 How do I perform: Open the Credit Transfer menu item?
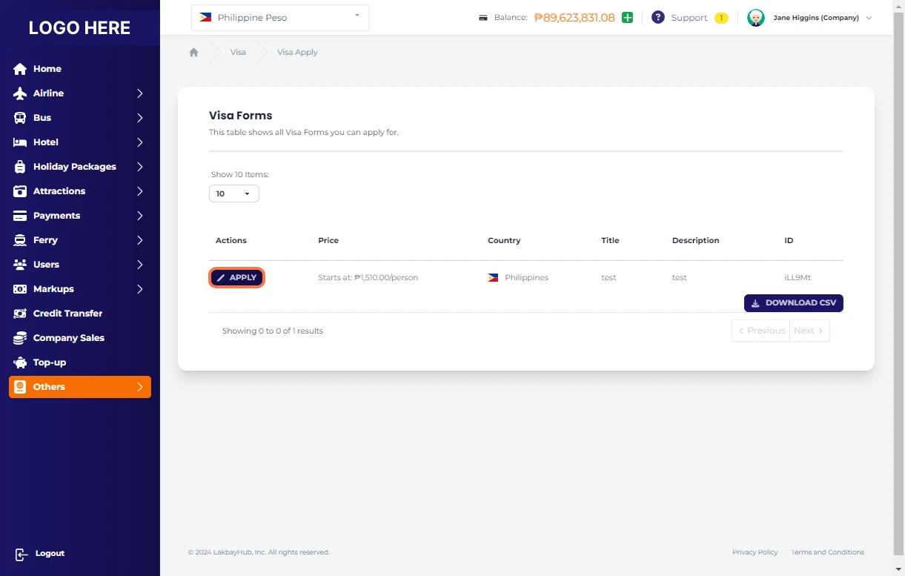67,314
